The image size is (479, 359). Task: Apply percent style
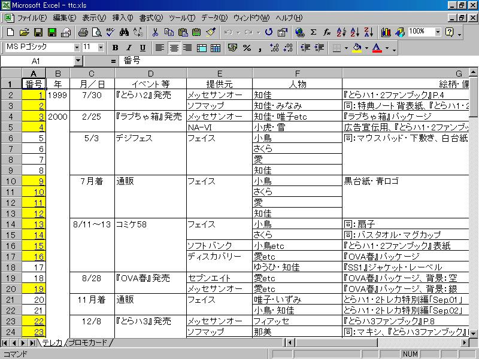[x=247, y=48]
